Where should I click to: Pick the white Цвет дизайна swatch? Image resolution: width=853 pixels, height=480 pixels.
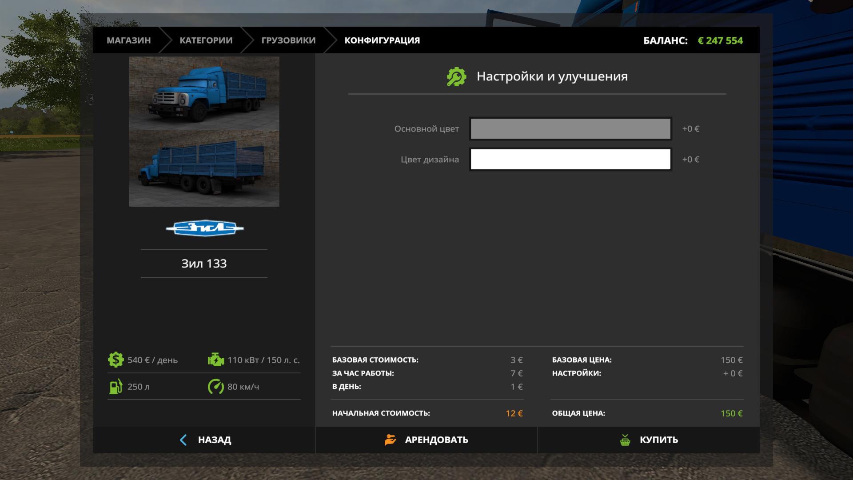[x=570, y=160]
